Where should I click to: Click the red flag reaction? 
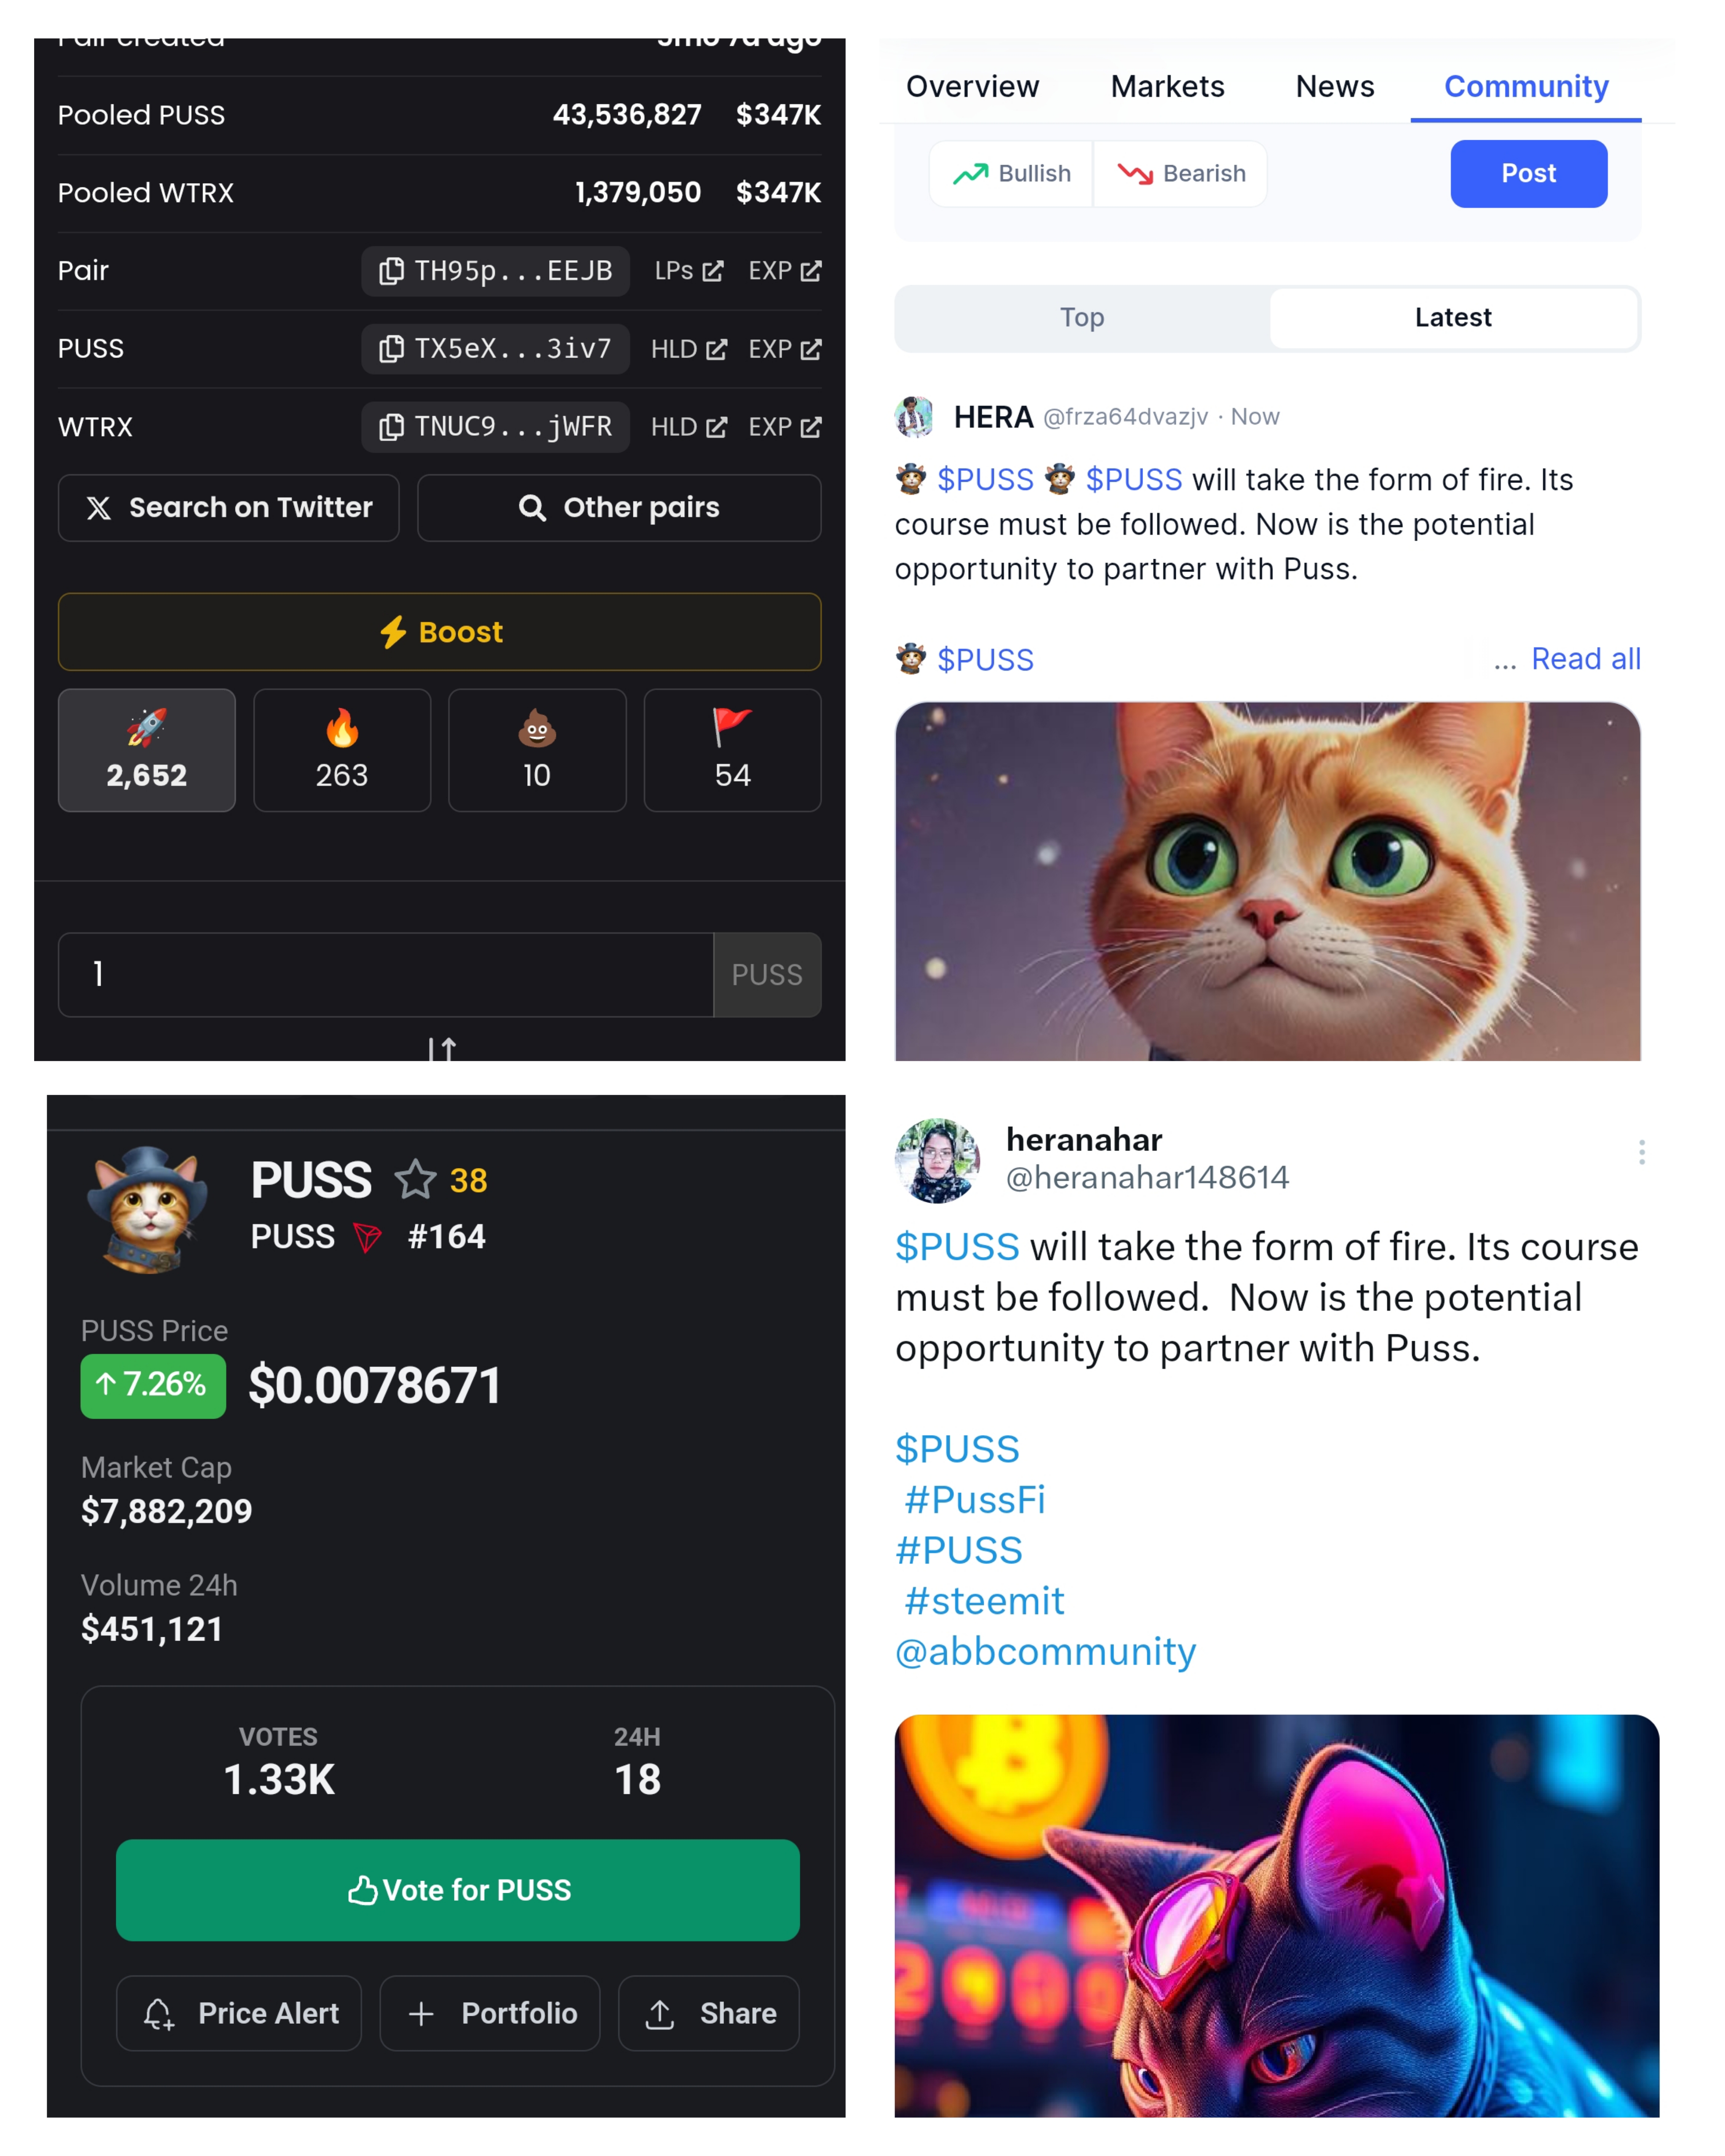(x=732, y=750)
